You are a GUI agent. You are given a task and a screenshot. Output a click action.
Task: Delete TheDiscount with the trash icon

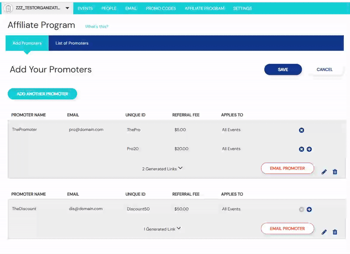click(x=335, y=232)
